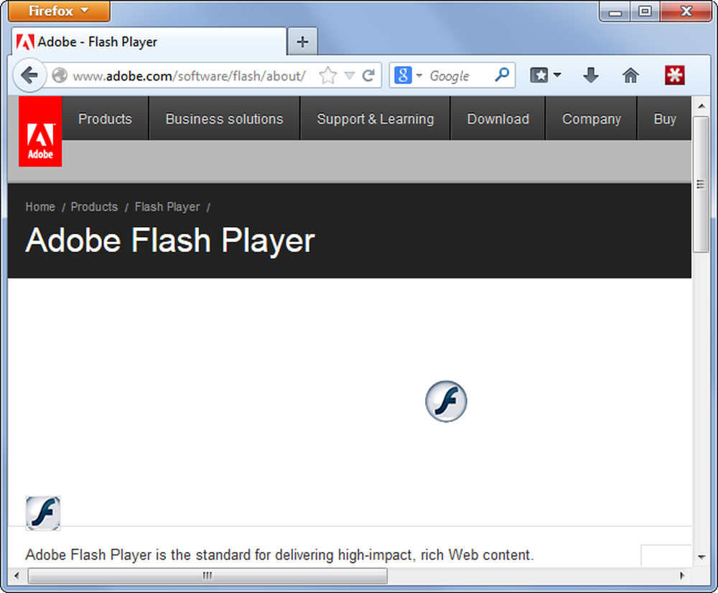This screenshot has height=593, width=718.
Task: Open the Business solutions menu
Action: coord(224,118)
